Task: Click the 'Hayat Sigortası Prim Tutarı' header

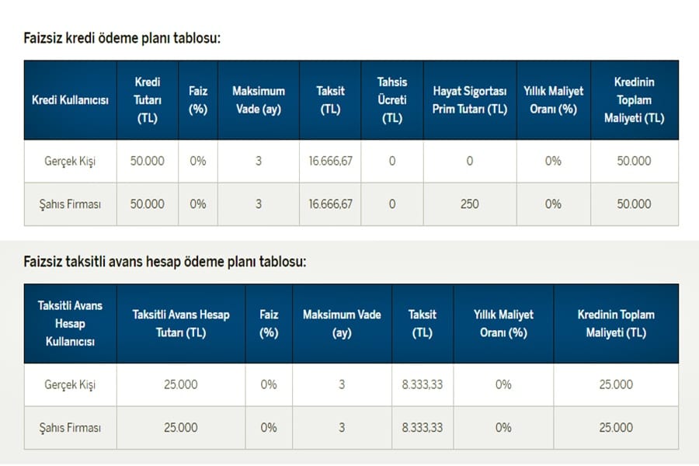Action: click(469, 100)
